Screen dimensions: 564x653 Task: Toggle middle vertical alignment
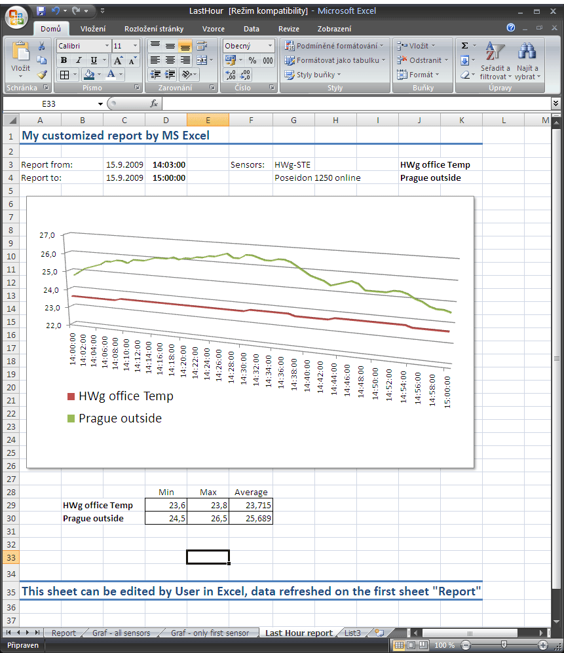coord(170,46)
